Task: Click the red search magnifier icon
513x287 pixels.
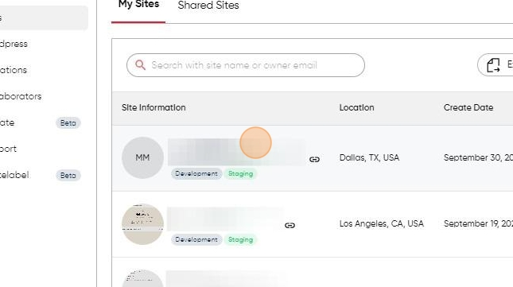Action: tap(140, 64)
